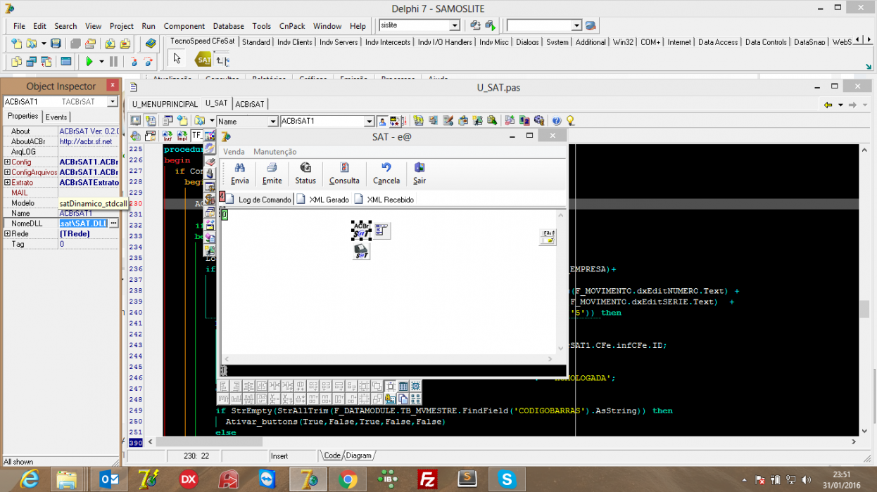Screen dimensions: 877x492
Task: Select the XML Recebido tab
Action: 384,200
